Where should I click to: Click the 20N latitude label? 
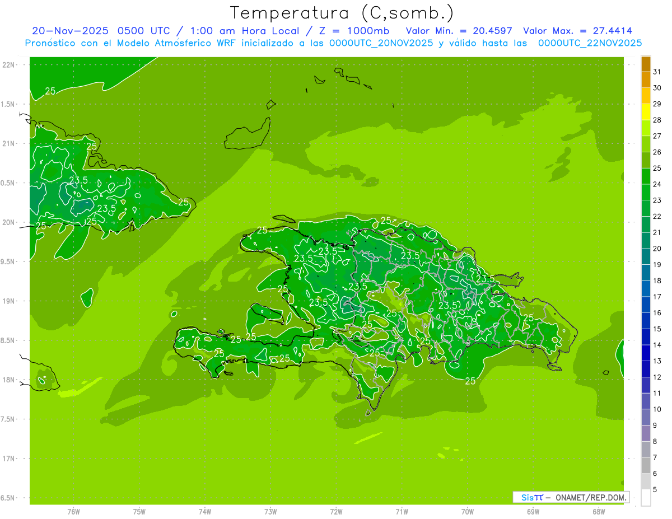tap(8, 222)
